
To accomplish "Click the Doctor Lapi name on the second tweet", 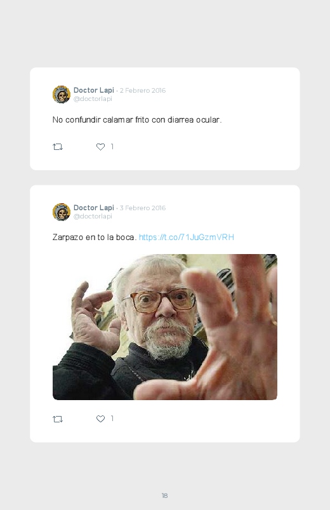I will [94, 208].
